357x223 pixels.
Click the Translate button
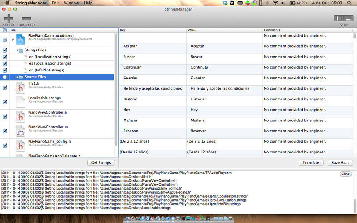tap(311, 163)
